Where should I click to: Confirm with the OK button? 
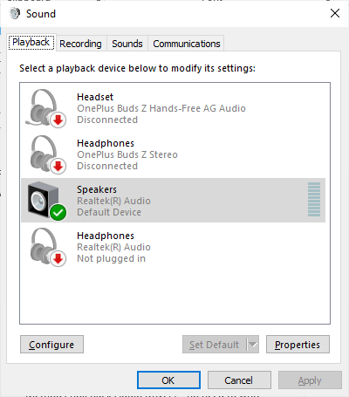point(168,380)
